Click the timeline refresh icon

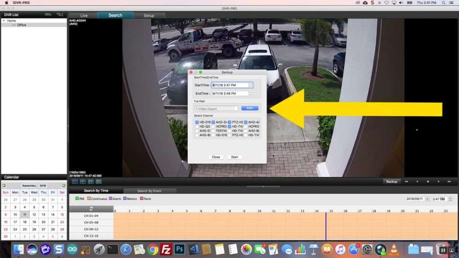click(91, 209)
